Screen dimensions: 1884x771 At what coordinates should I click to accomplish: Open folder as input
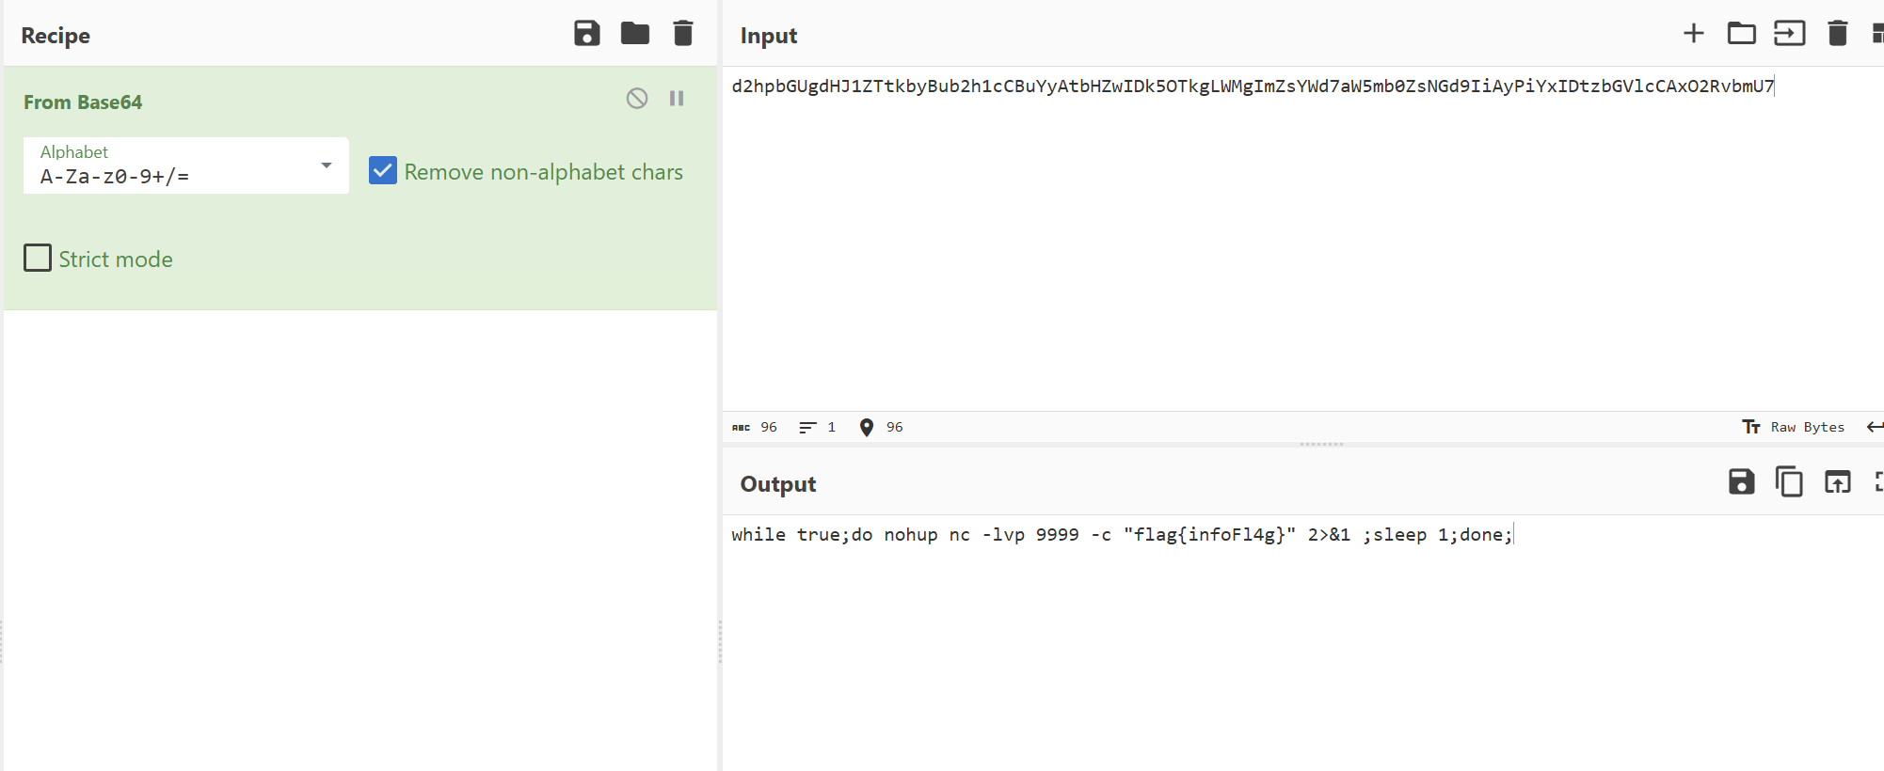tap(1741, 34)
